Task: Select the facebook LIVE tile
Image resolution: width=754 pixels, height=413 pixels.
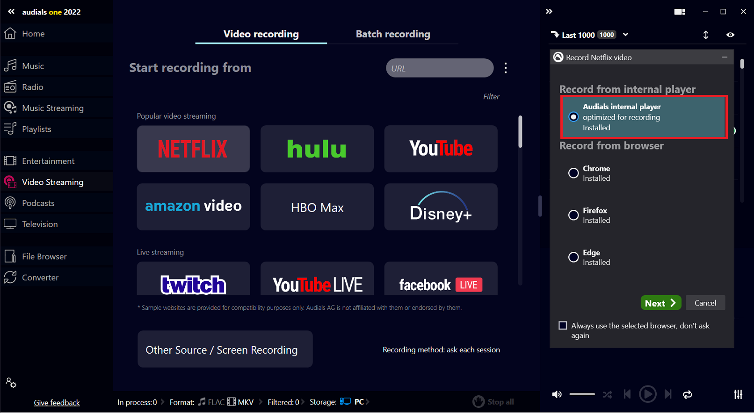Action: [441, 278]
